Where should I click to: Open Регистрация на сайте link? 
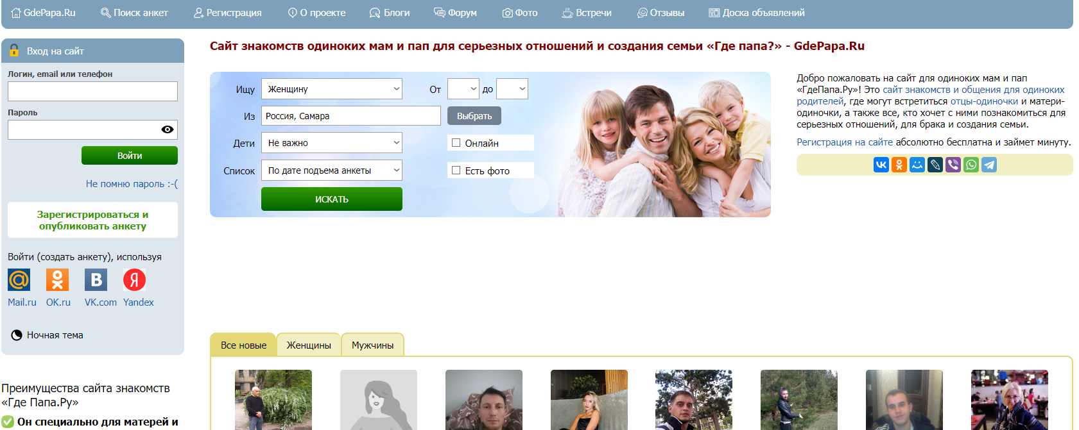point(845,142)
